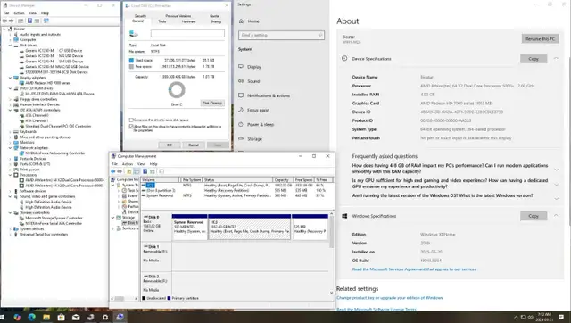The width and height of the screenshot is (571, 323).
Task: Click Rename this PC button
Action: [x=540, y=39]
